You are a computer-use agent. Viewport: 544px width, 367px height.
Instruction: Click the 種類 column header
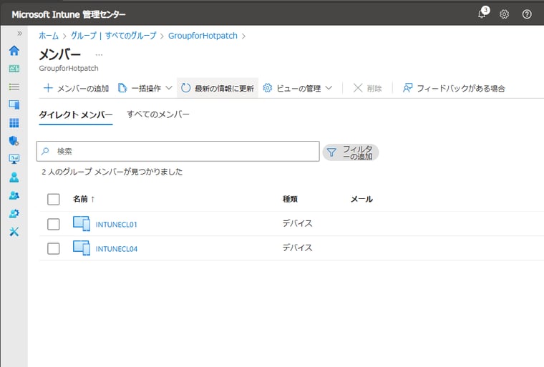tap(290, 199)
